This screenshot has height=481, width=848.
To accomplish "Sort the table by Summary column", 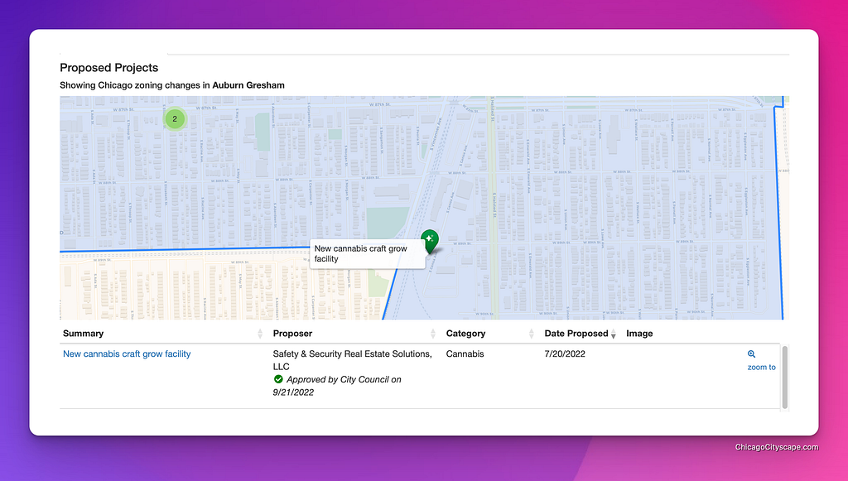I will 163,334.
